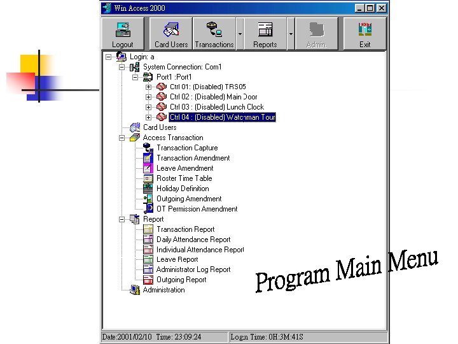
Task: Click the OT Permission Amendment icon
Action: 149,209
